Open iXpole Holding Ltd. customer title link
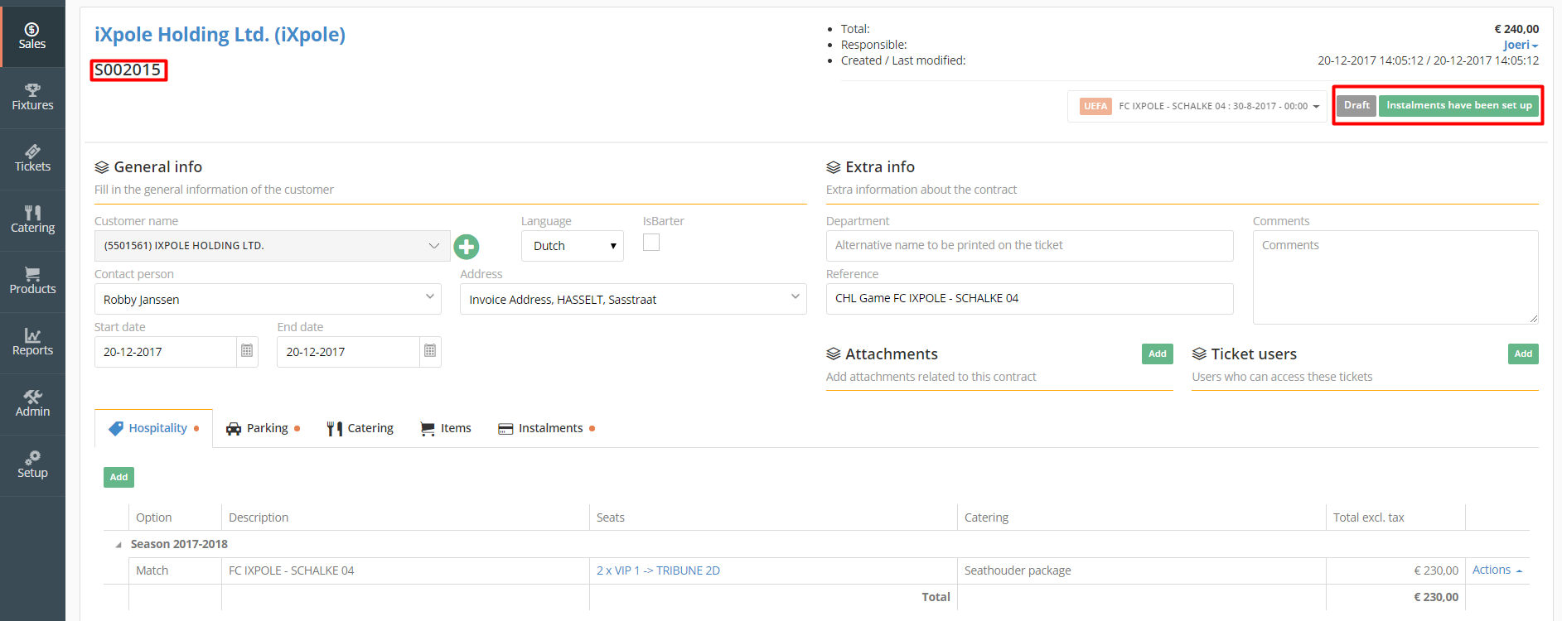The width and height of the screenshot is (1562, 621). (x=220, y=35)
